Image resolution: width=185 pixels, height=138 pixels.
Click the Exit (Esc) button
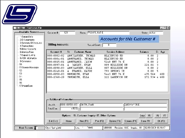coord(53,121)
